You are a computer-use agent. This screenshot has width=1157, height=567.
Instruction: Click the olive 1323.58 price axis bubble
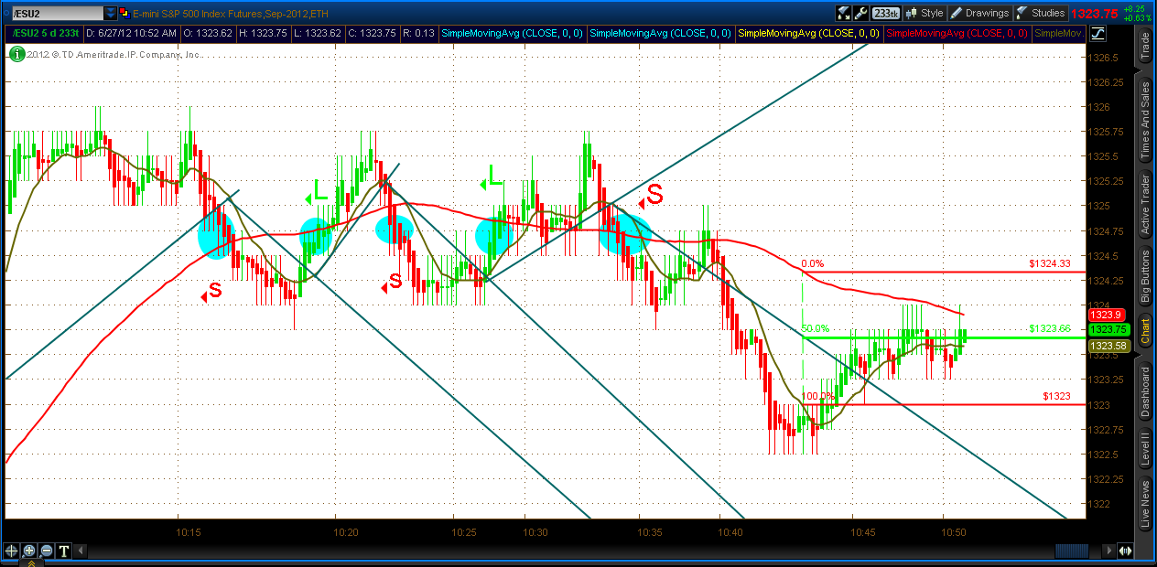pos(1108,345)
